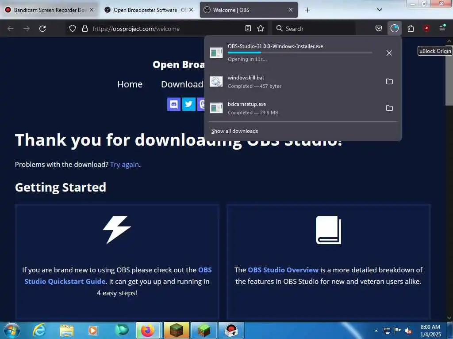Switch to Firefox in taskbar

click(148, 330)
